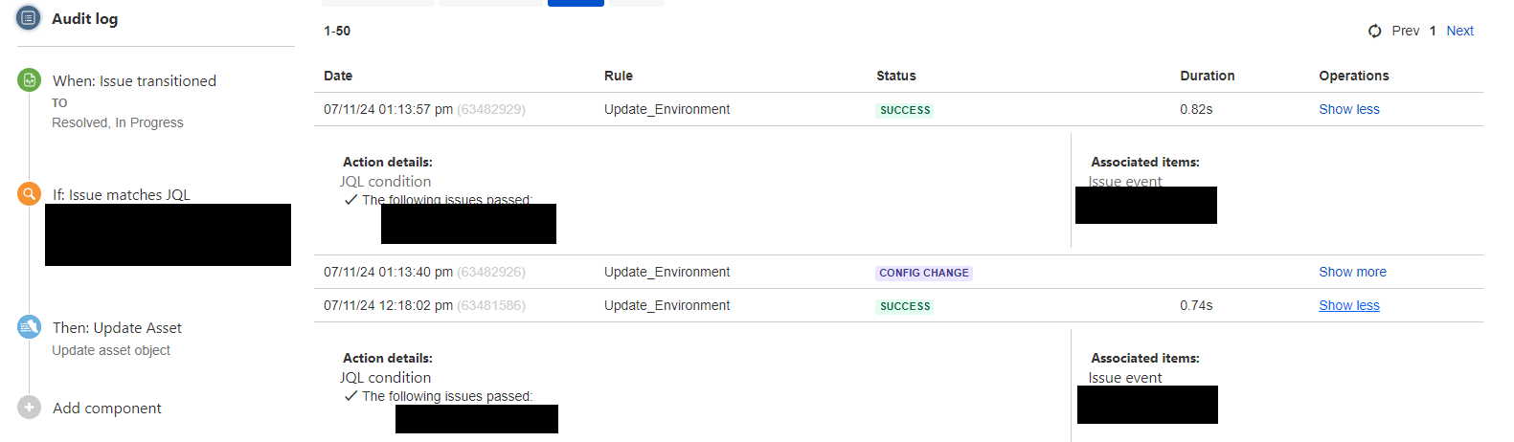Click the Duration column header
Screen dimensions: 1514x442
pyautogui.click(x=1208, y=76)
